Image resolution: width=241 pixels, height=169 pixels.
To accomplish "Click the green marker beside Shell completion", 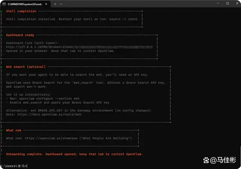I will click(x=2, y=11).
